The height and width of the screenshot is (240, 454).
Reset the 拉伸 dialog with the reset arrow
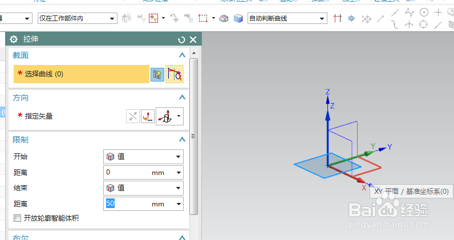tap(181, 40)
